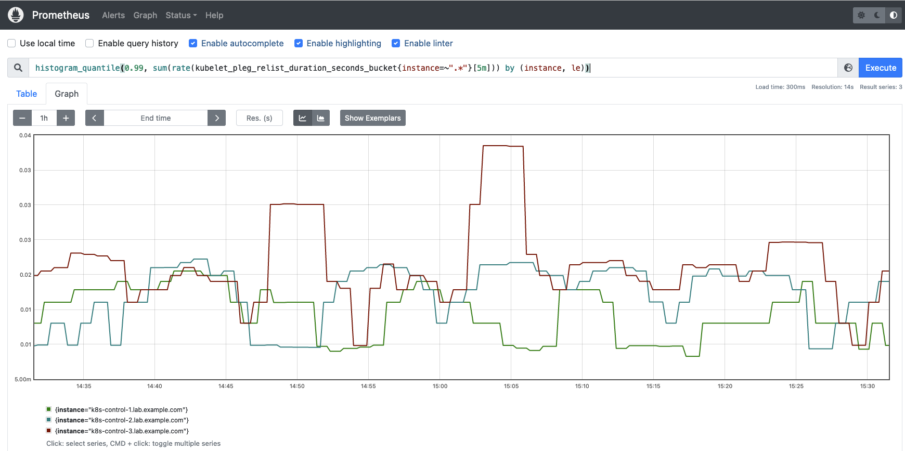Move end time forward with right chevron

tap(217, 118)
